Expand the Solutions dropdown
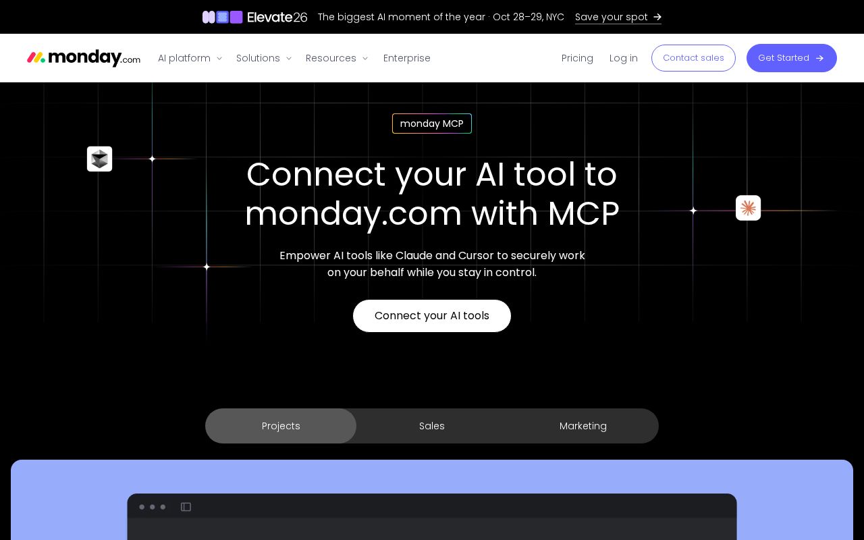The height and width of the screenshot is (540, 864). pyautogui.click(x=264, y=58)
